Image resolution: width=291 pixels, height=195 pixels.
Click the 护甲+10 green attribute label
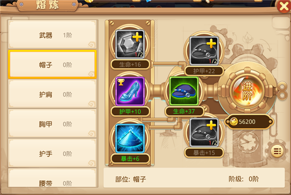click(x=130, y=112)
